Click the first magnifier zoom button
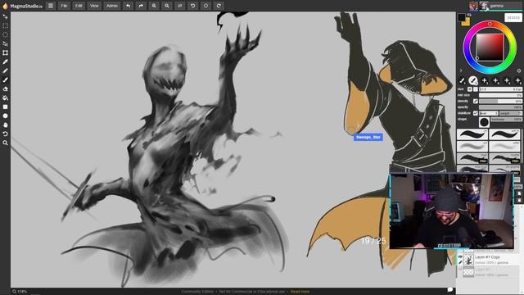This screenshot has height=295, width=524. tap(154, 6)
